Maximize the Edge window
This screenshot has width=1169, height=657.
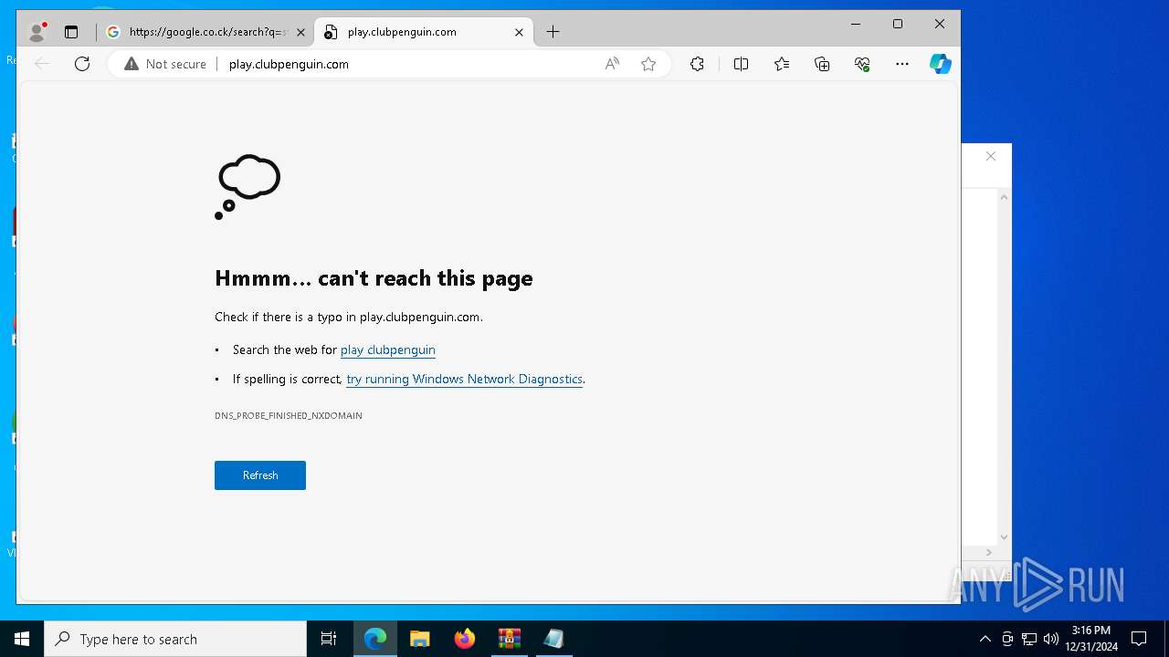[898, 24]
